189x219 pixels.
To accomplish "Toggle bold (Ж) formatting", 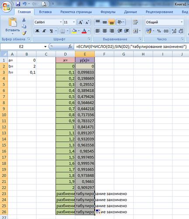I will point(37,31).
